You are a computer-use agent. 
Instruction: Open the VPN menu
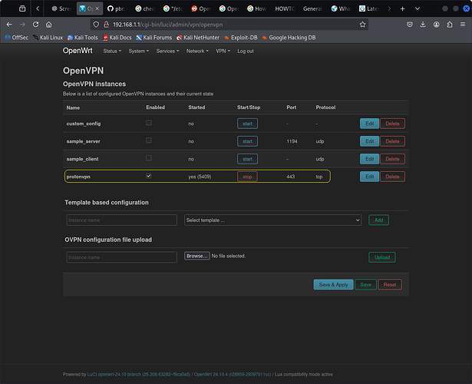click(x=223, y=51)
